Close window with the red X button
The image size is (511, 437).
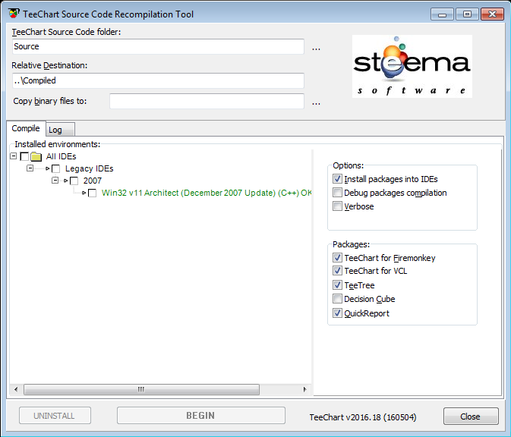tap(492, 14)
